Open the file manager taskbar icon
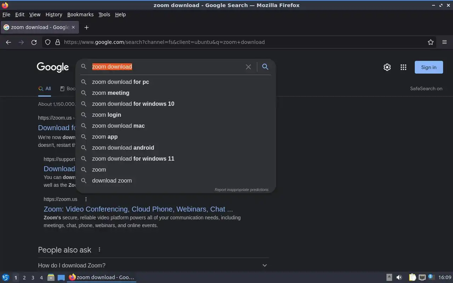The width and height of the screenshot is (453, 283). tap(51, 277)
